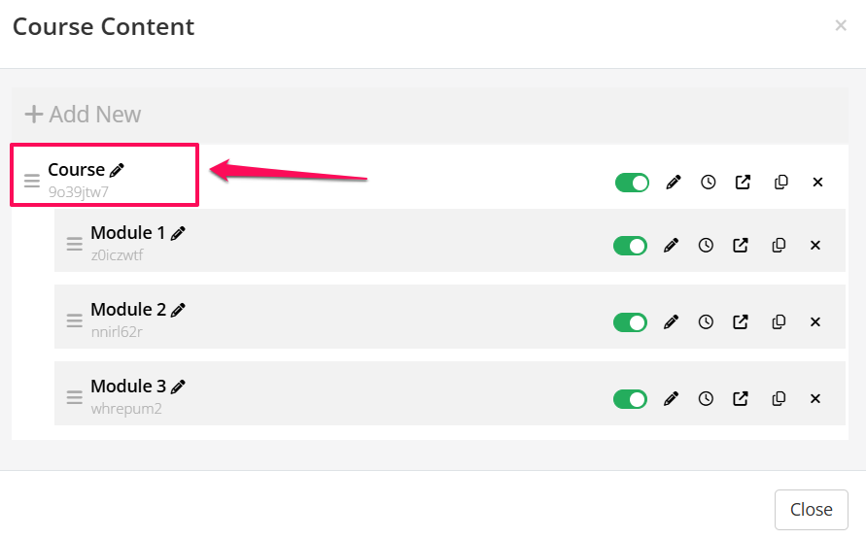This screenshot has width=866, height=539.
Task: Duplicate Module 3 using the copy icon
Action: click(x=779, y=398)
